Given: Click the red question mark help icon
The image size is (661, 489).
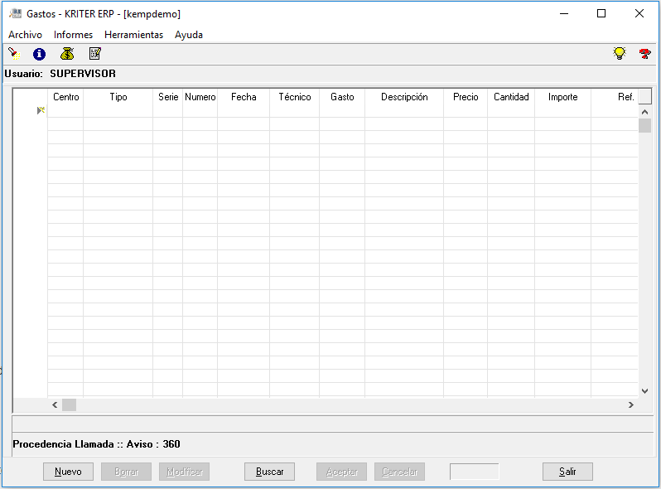Looking at the screenshot, I should click(x=644, y=54).
